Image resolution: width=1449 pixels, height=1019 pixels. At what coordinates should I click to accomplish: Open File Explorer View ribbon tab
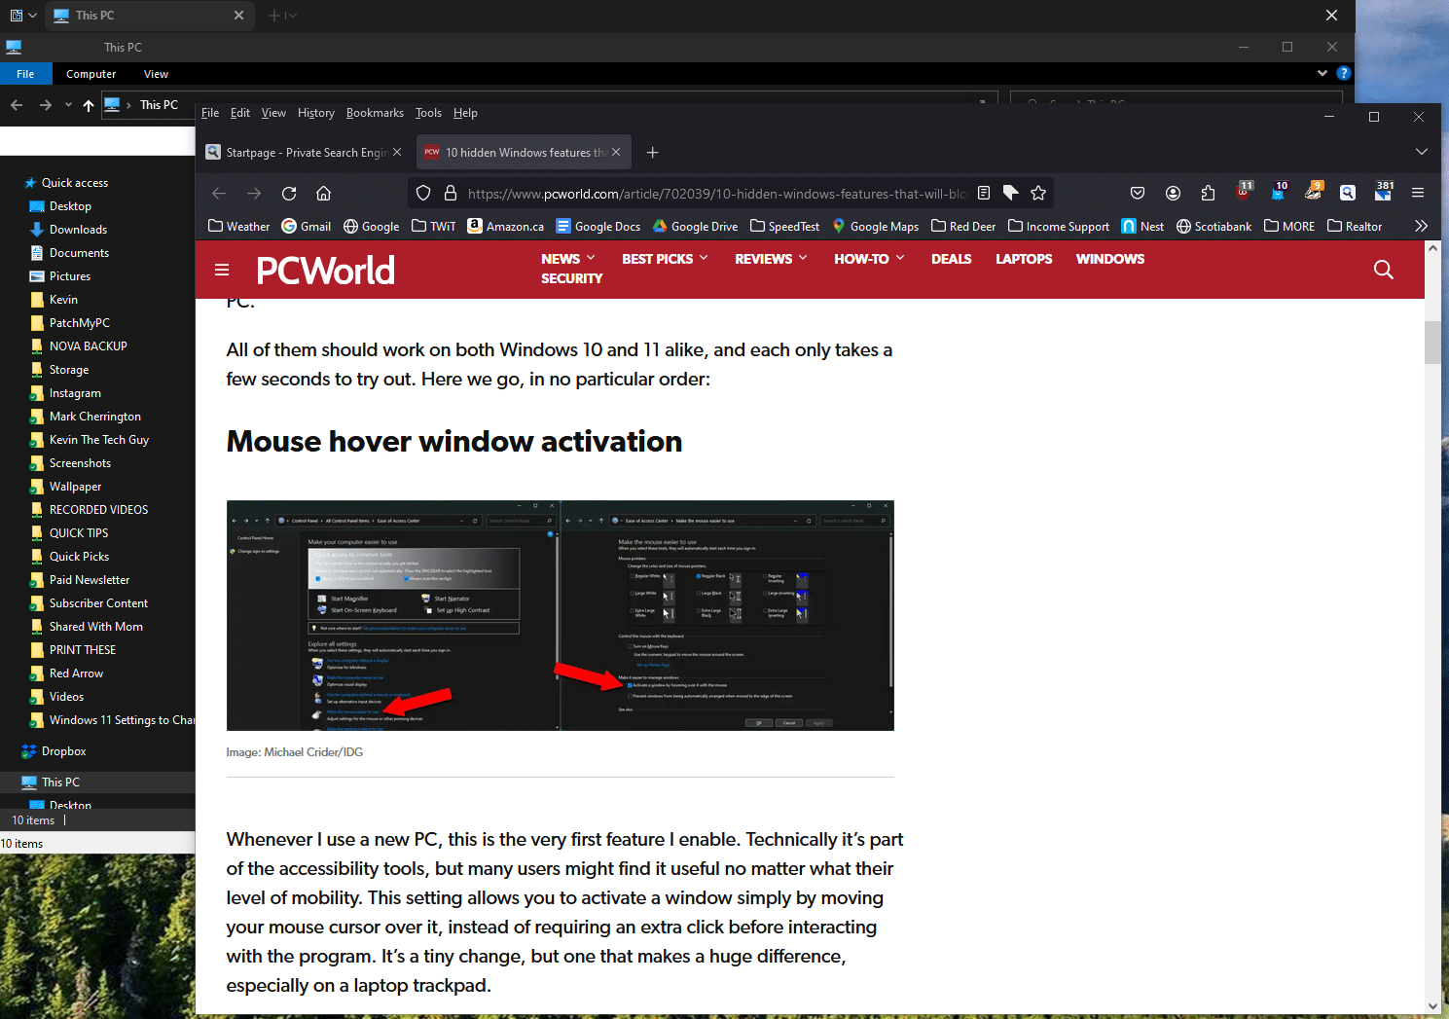[x=156, y=74]
